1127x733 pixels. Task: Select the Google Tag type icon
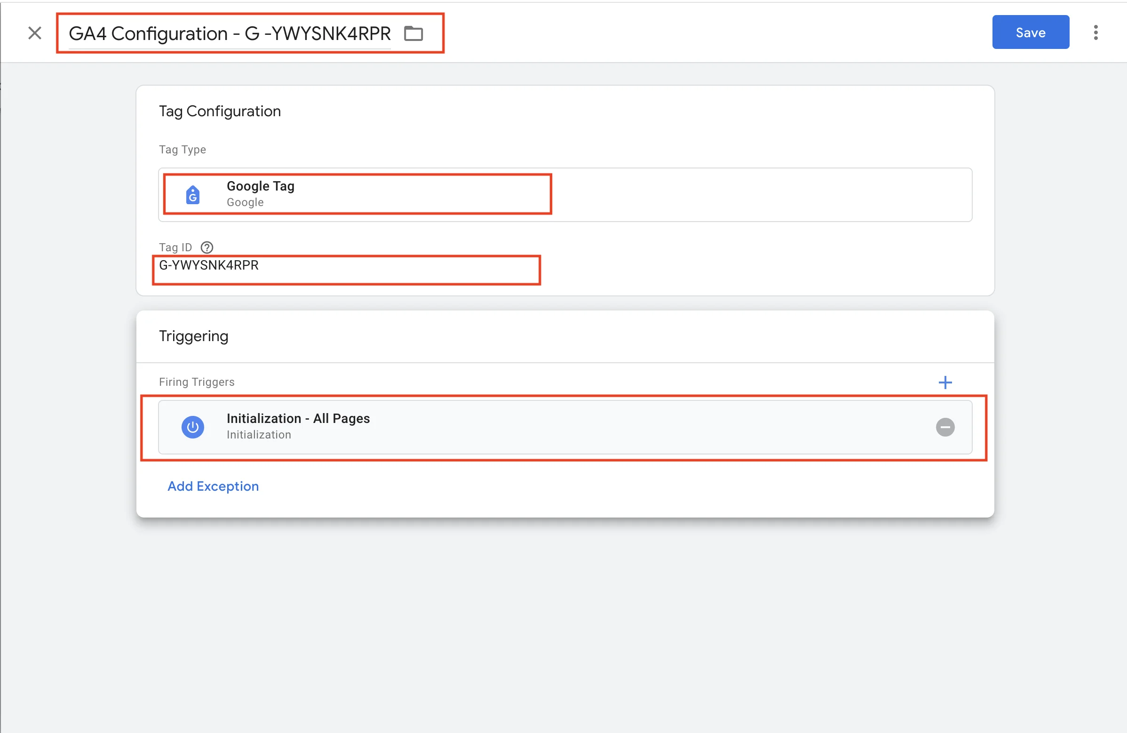193,195
